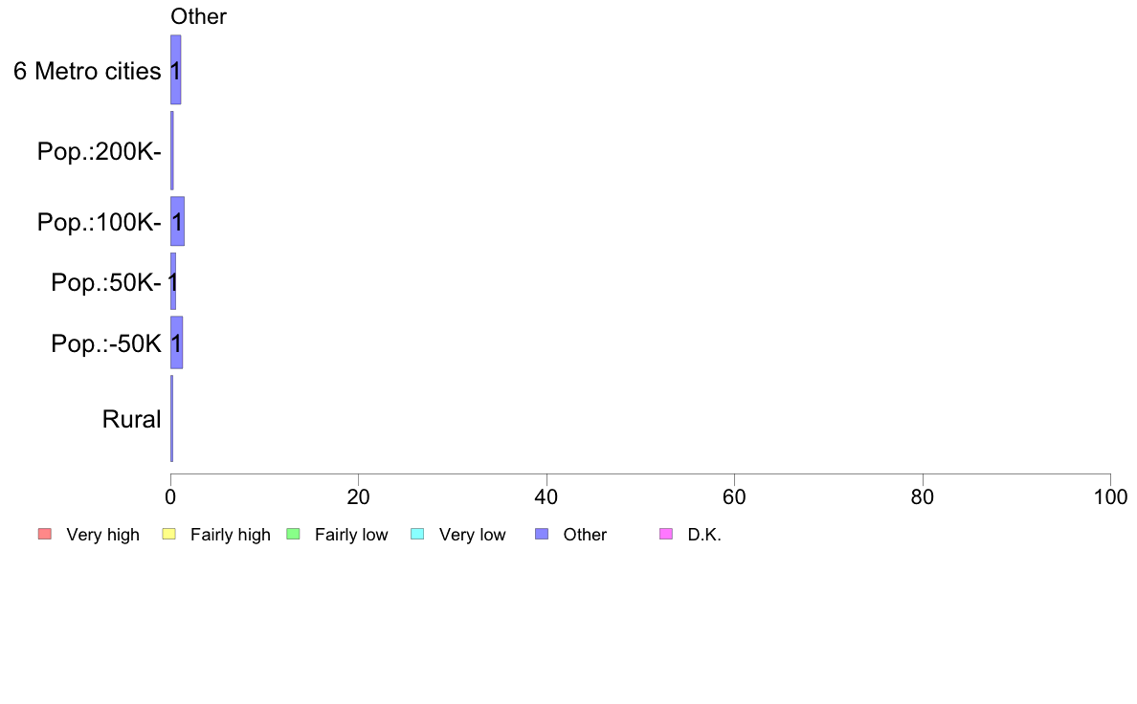Click the Fairly high yellow legend swatch
This screenshot has height=704, width=1137.
coord(169,535)
